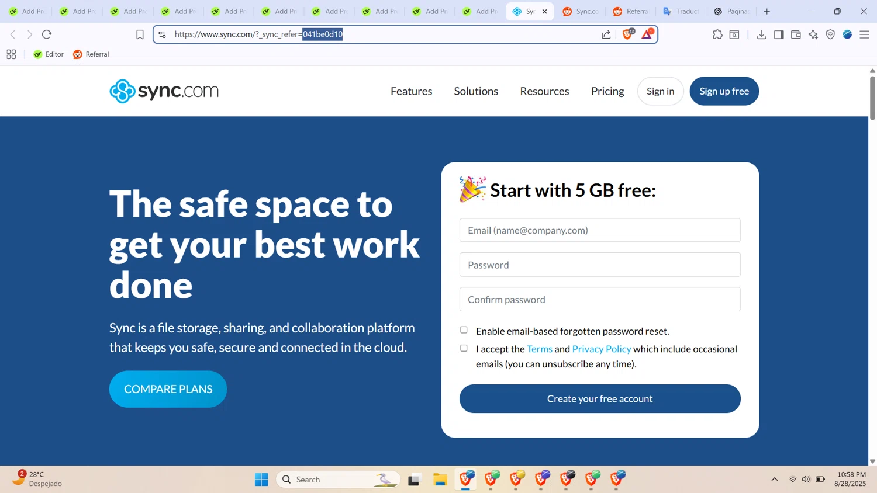Open Brave Shields lion icon
The width and height of the screenshot is (877, 493).
627,34
